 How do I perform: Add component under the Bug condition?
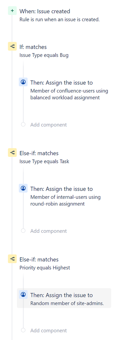[48, 125]
